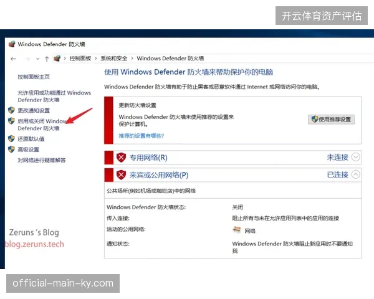Open 更改通知设置 link
This screenshot has height=299, width=374.
(x=34, y=111)
